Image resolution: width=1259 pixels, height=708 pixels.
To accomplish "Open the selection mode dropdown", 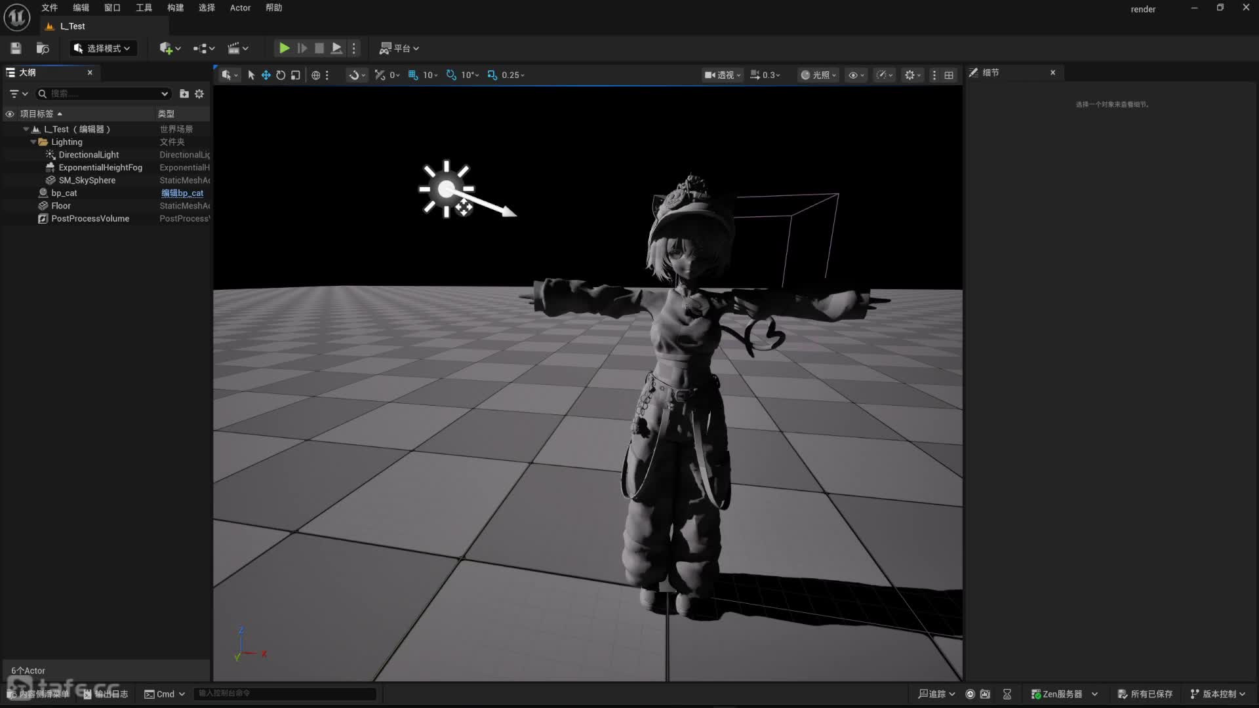I will [102, 48].
